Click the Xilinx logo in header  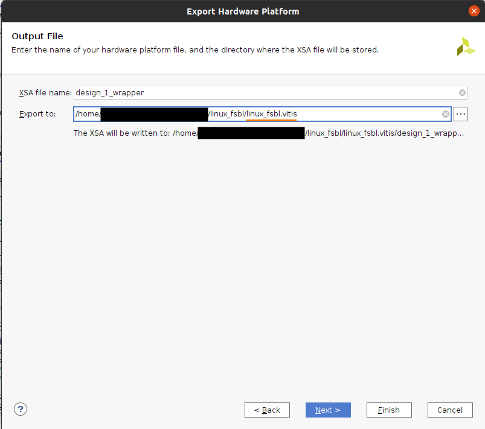tap(466, 46)
